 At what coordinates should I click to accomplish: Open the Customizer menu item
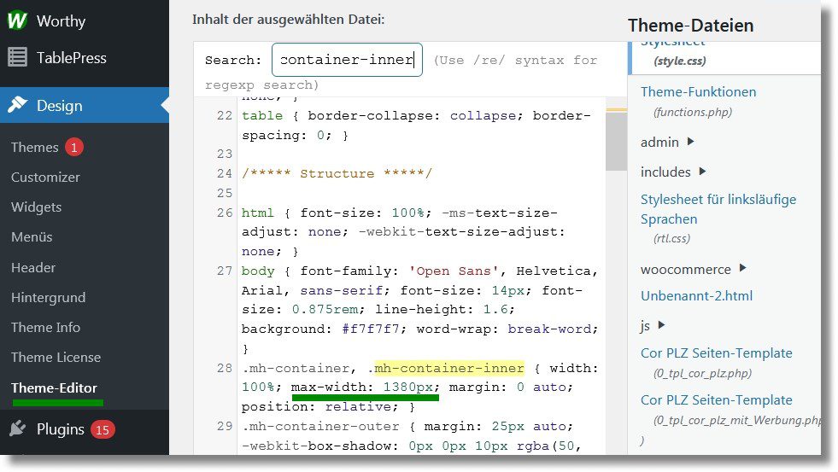45,178
